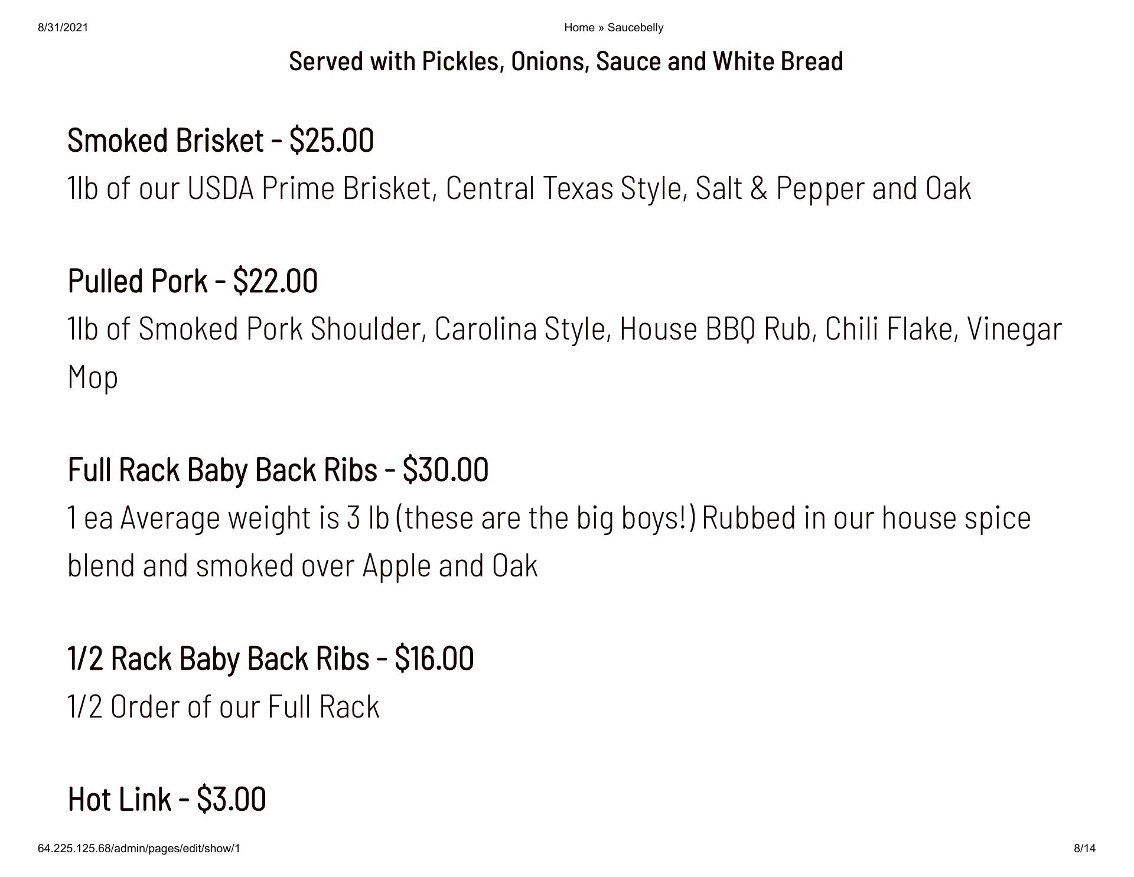Click the $3.00 Hot Link price
The image size is (1134, 877).
point(231,799)
